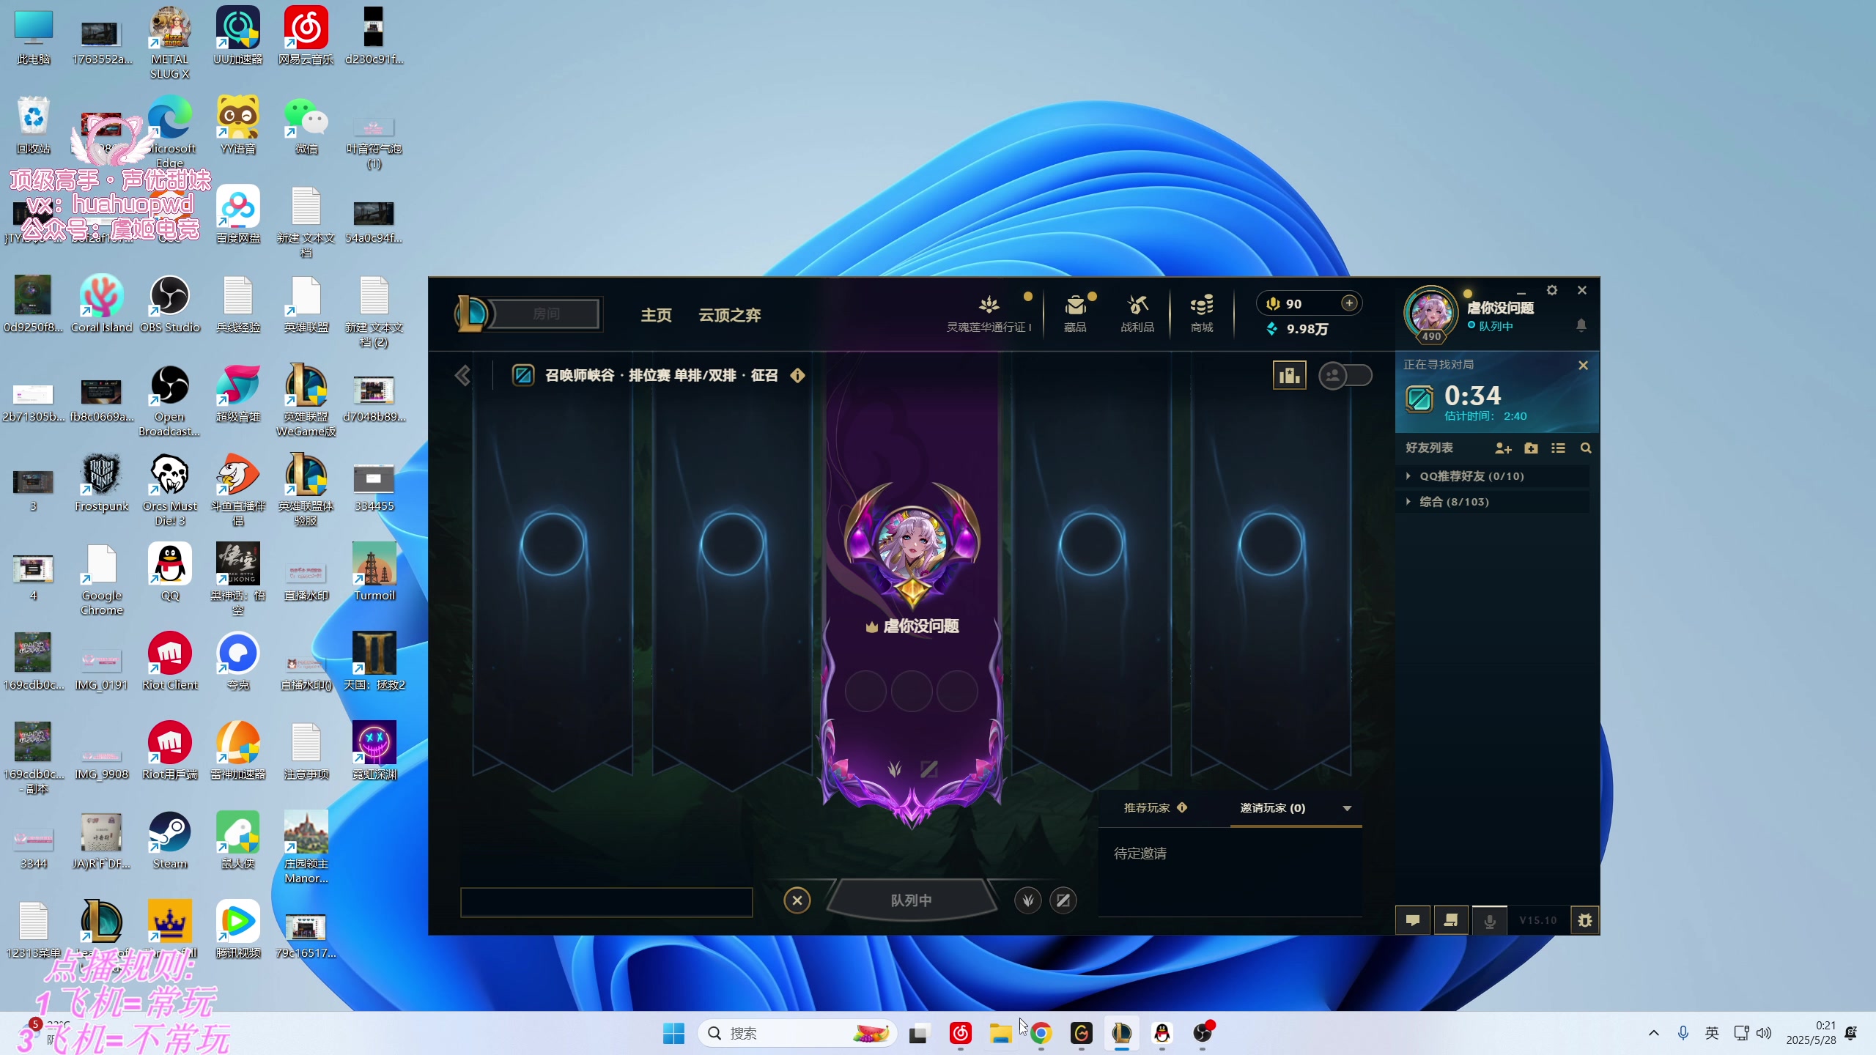Open the Steam desktop shortcut
This screenshot has height=1055, width=1876.
[170, 841]
